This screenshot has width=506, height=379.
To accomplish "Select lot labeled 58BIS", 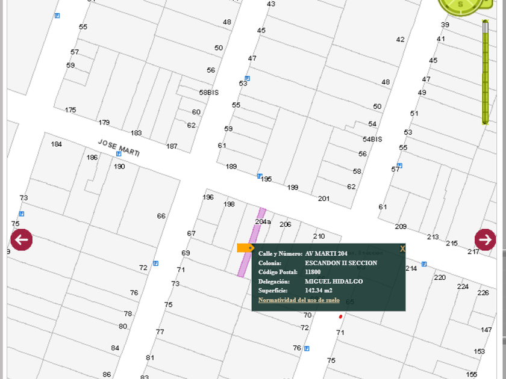I will [209, 93].
